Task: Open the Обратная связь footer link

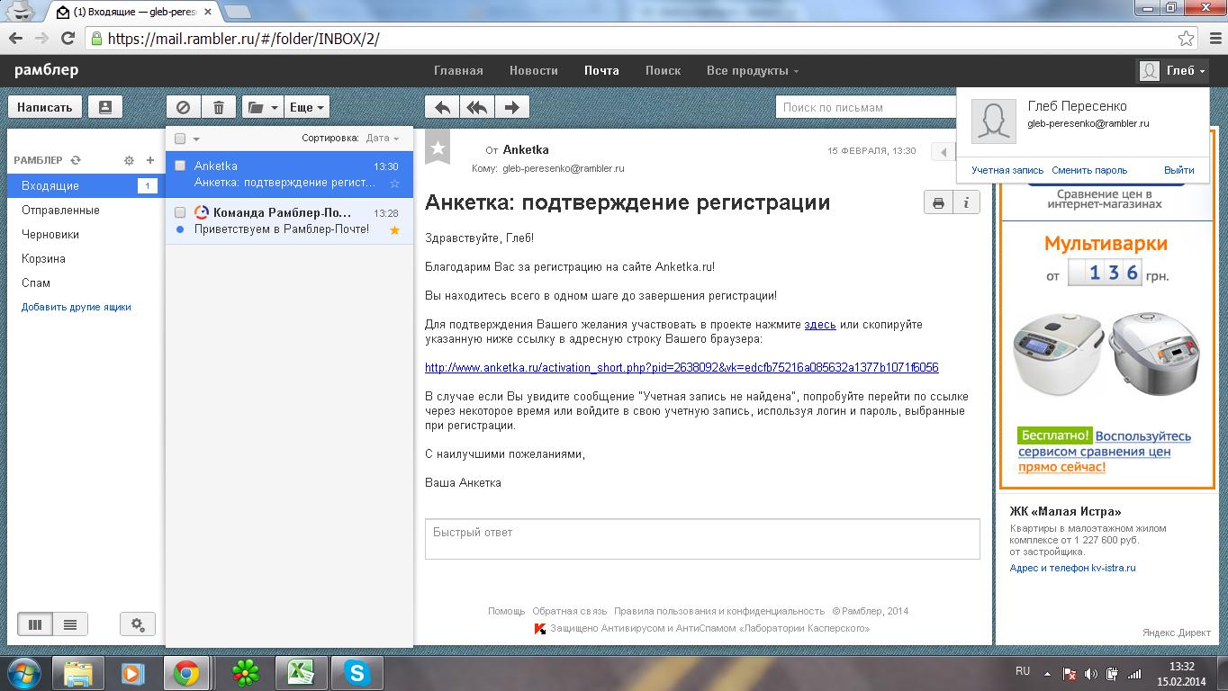Action: (569, 611)
